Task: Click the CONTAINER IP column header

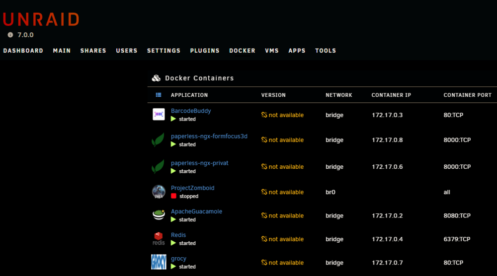Action: coord(391,95)
